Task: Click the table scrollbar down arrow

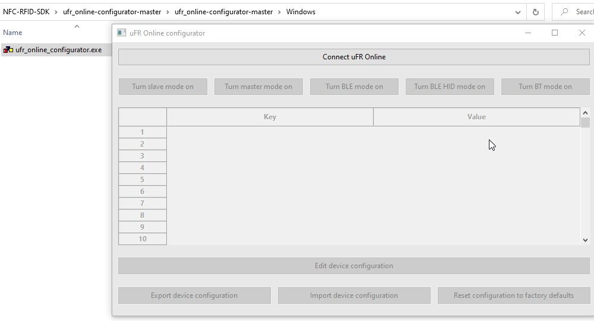Action: point(585,240)
